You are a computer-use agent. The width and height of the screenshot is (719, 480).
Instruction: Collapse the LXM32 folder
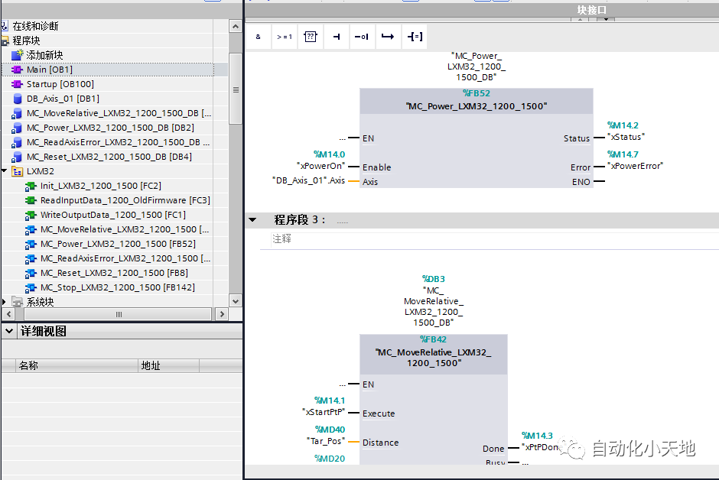point(5,171)
